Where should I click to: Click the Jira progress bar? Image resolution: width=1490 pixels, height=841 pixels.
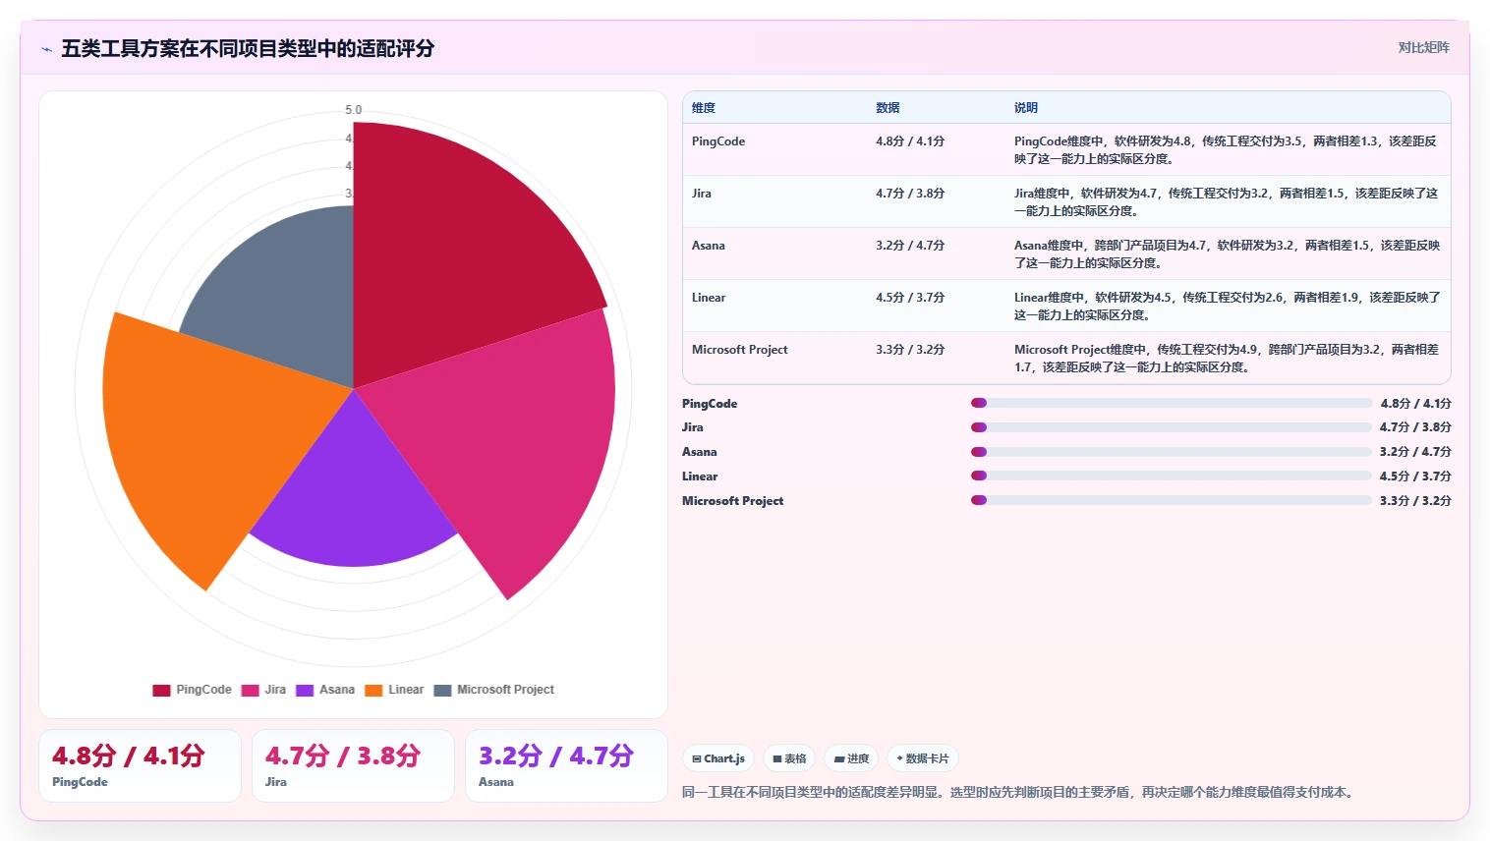point(1172,427)
